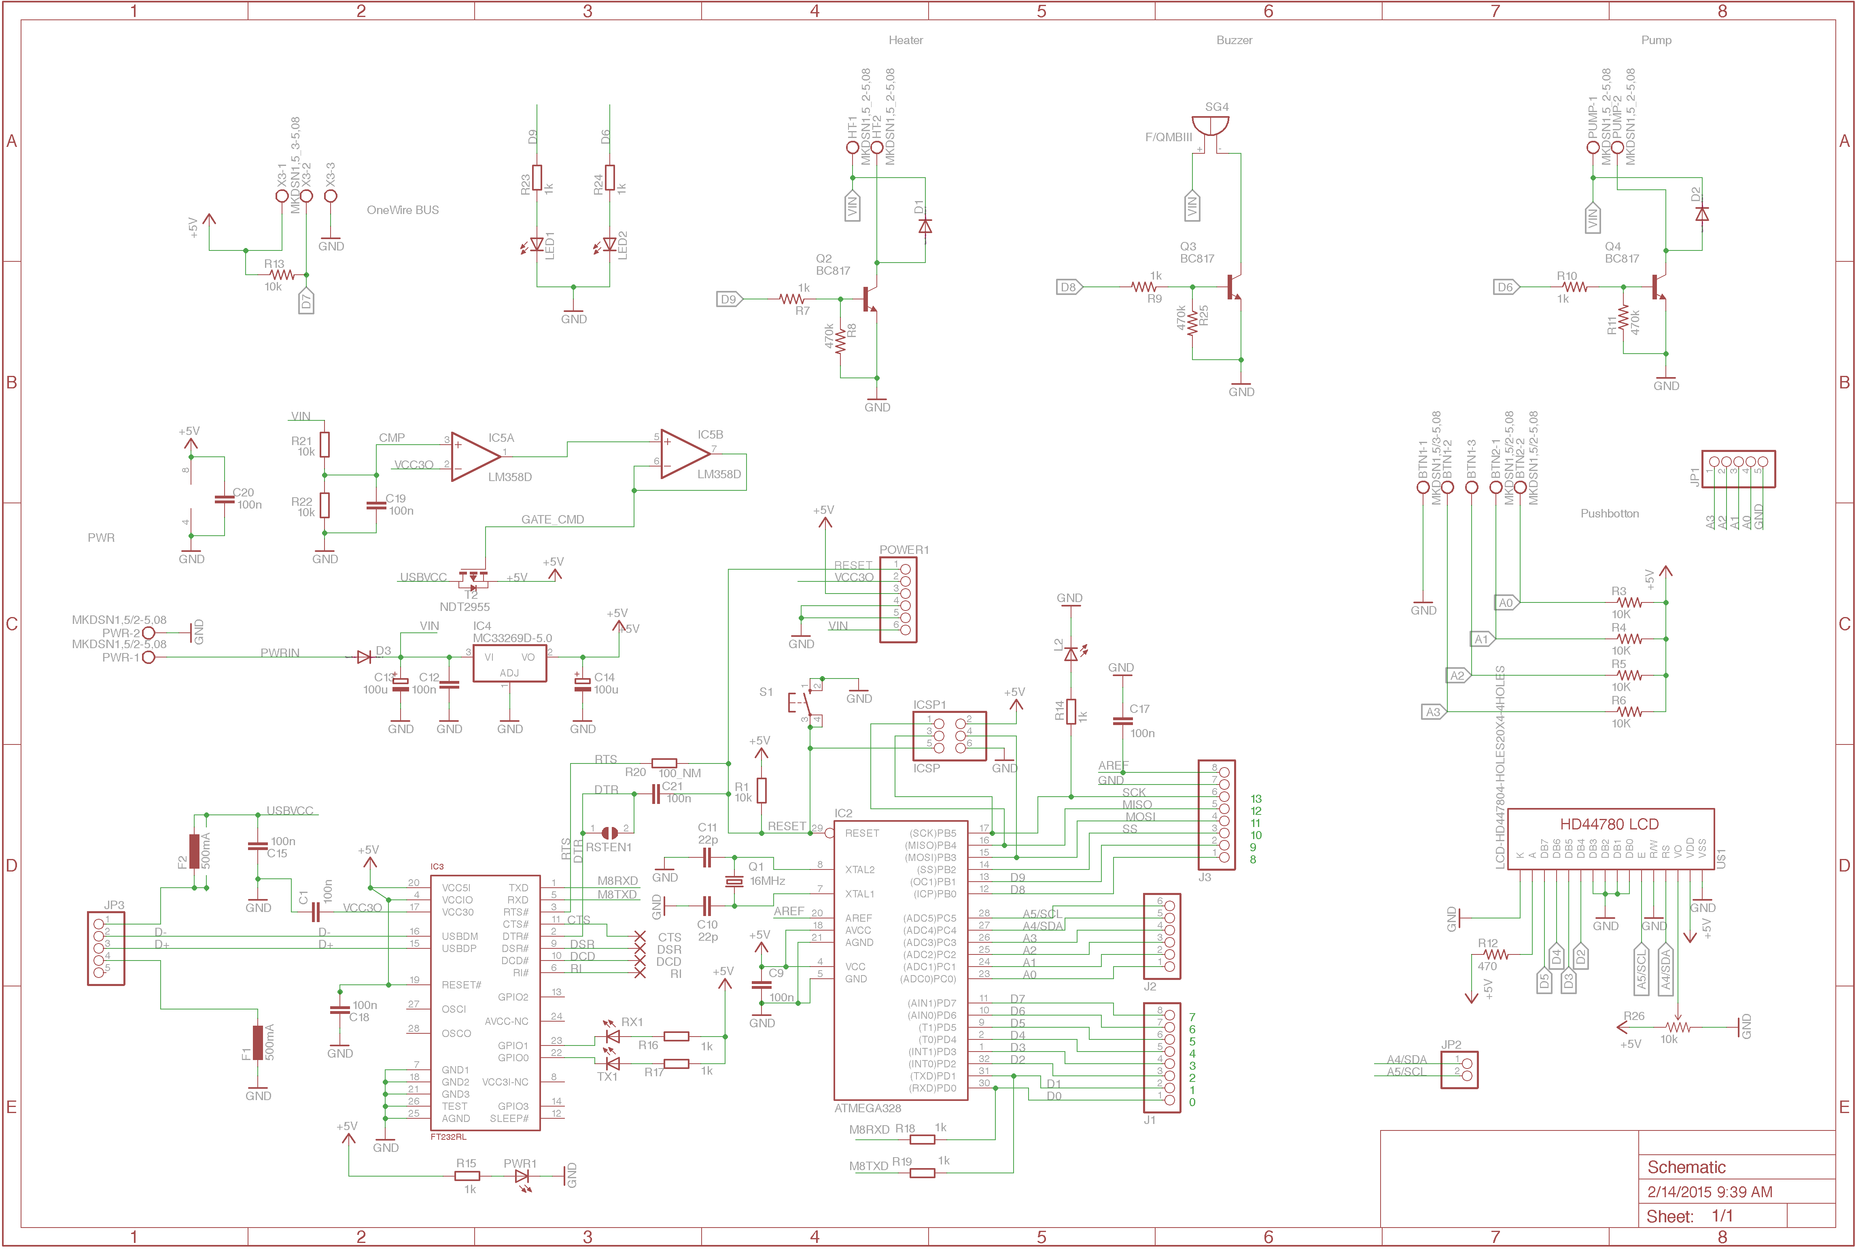Click the POWER1 six-pin connector
Screen dimensions: 1856x1249
coord(898,600)
